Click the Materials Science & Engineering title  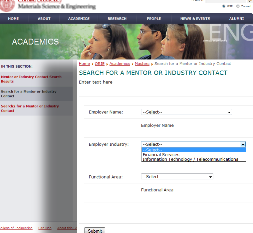point(57,6)
